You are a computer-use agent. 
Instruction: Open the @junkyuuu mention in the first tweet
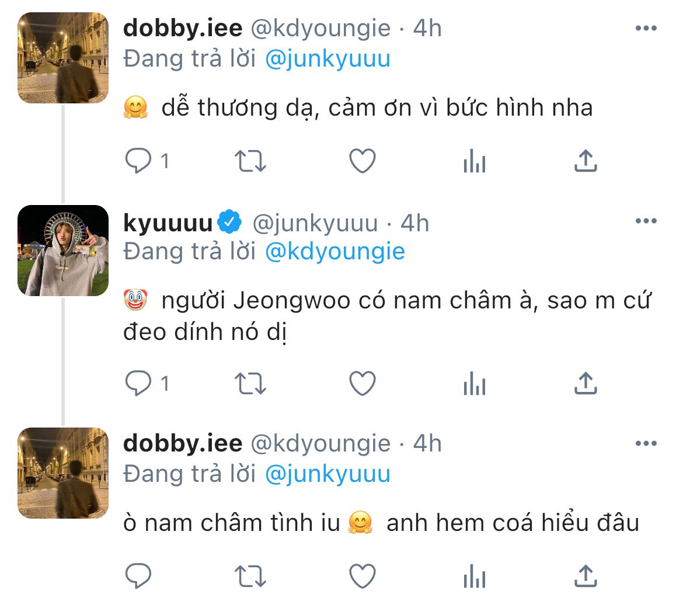(327, 59)
